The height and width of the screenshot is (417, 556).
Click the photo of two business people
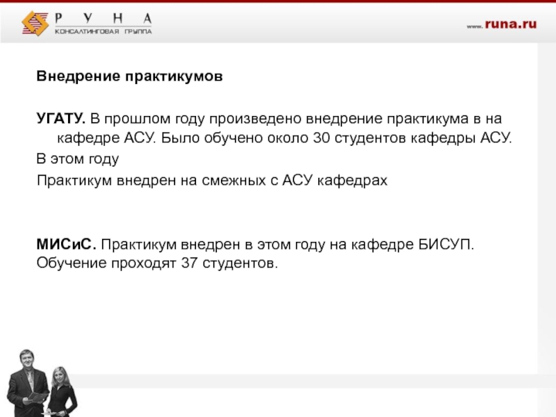(42, 383)
